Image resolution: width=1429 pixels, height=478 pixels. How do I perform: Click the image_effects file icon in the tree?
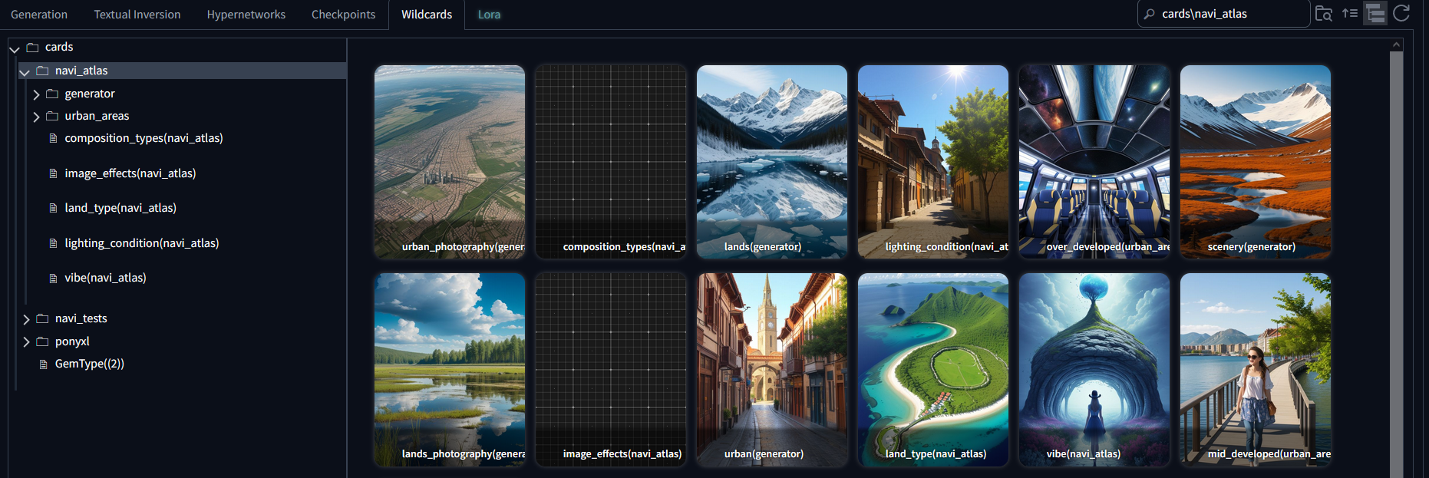53,174
